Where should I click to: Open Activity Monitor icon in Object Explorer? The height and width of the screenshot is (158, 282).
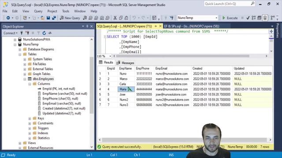click(x=50, y=33)
